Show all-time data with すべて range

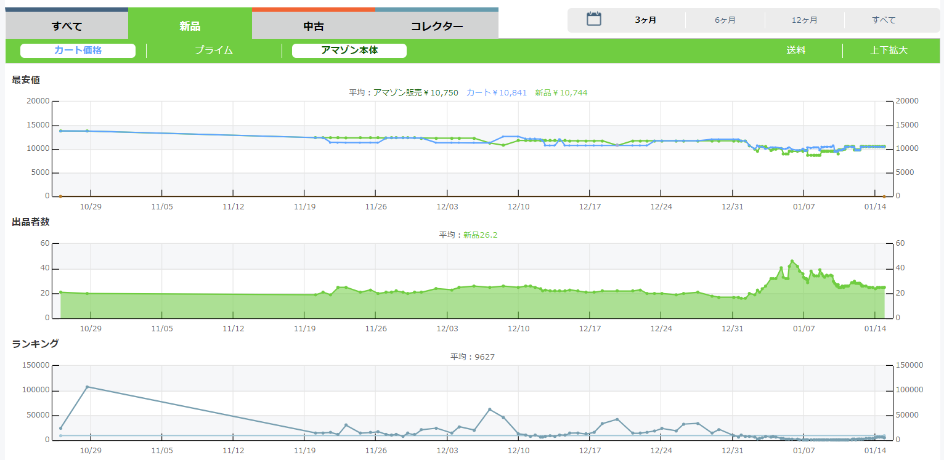coord(884,20)
